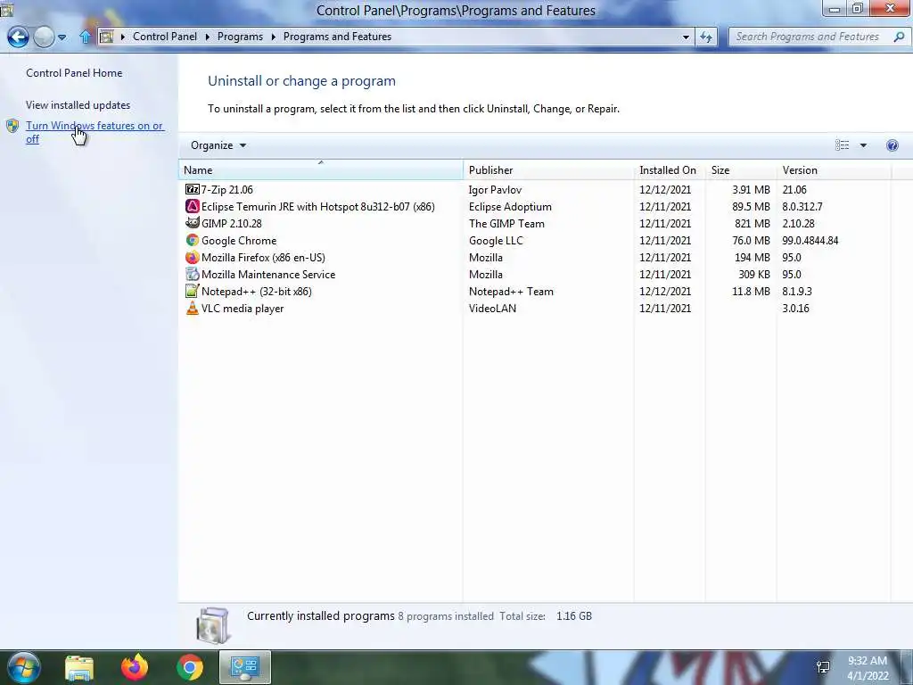
Task: Sort by the Installed On column
Action: tap(670, 170)
